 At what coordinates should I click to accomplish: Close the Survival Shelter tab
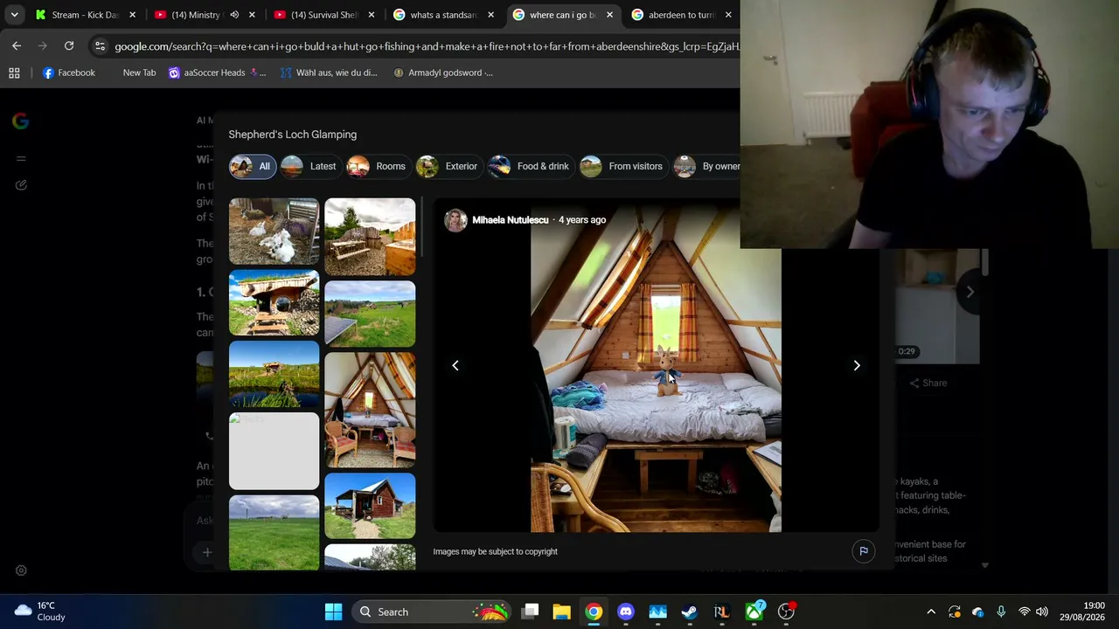coord(372,15)
